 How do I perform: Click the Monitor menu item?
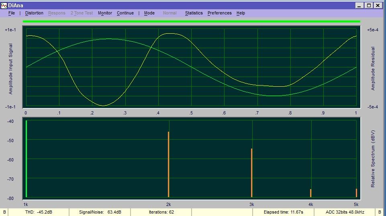[105, 13]
